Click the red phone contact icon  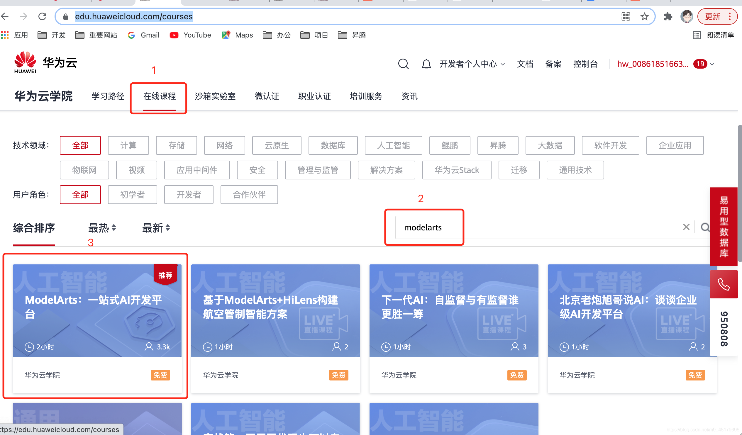(x=724, y=284)
